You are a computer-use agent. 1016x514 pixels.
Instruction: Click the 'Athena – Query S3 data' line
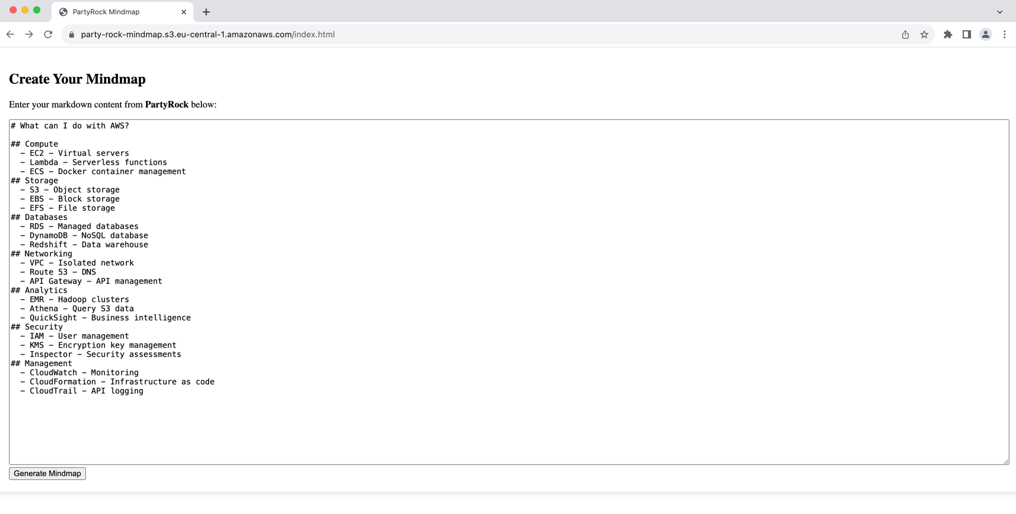[77, 309]
